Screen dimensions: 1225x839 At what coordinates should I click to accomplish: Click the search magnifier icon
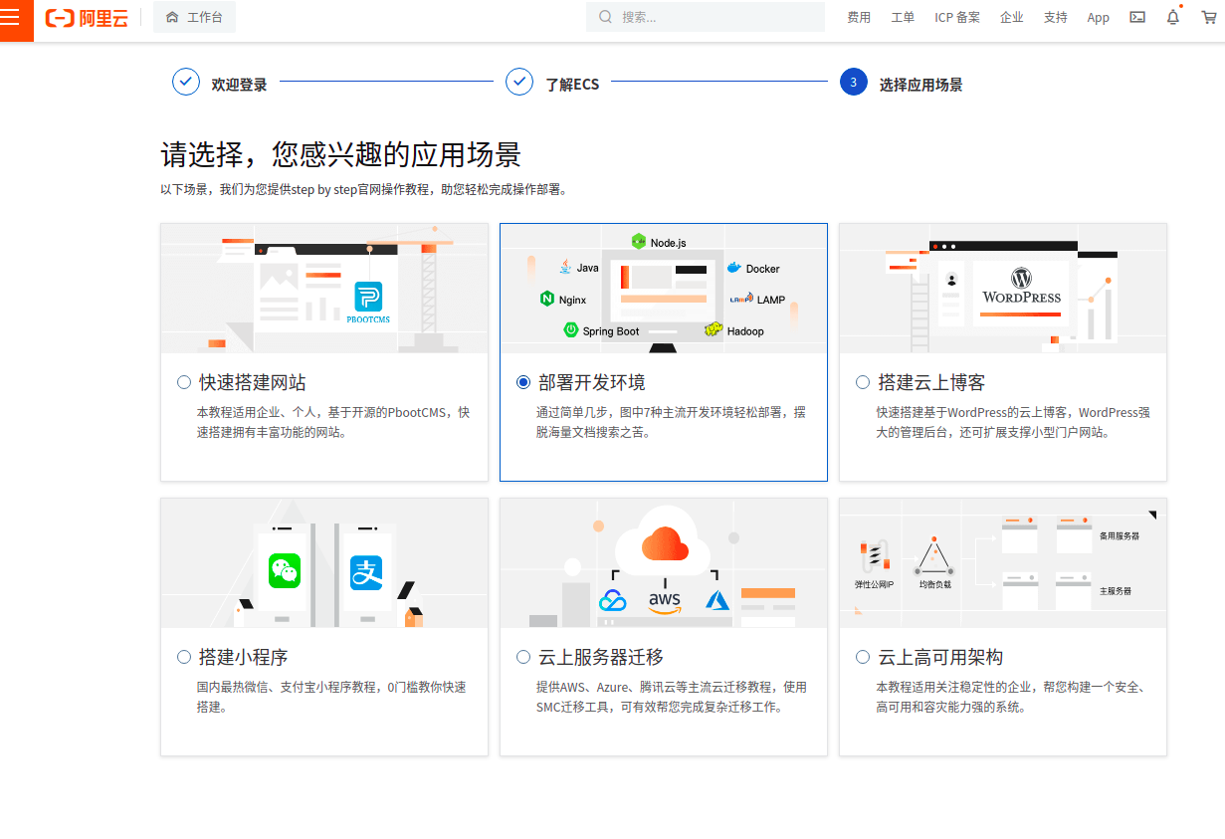pyautogui.click(x=605, y=17)
